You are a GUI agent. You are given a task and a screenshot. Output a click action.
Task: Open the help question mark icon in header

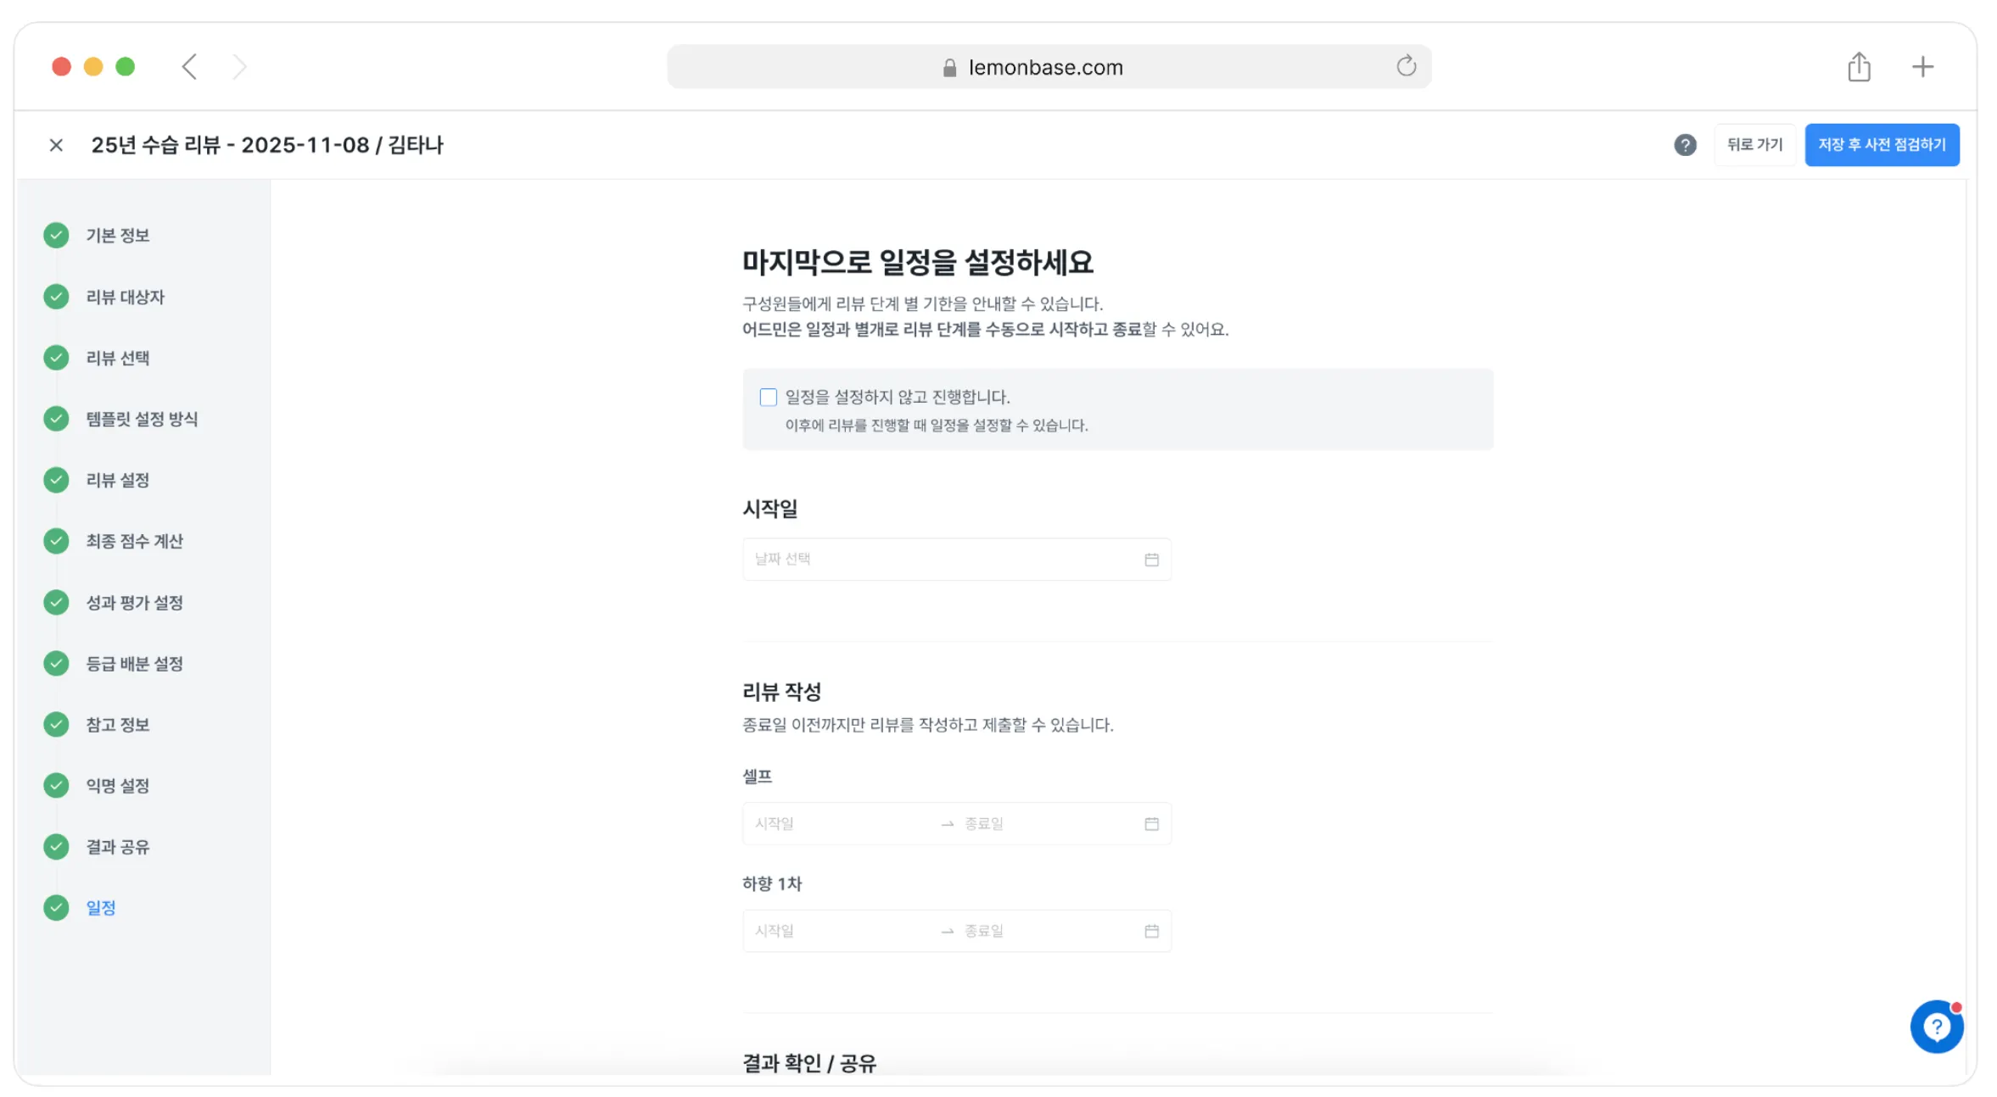(1685, 145)
